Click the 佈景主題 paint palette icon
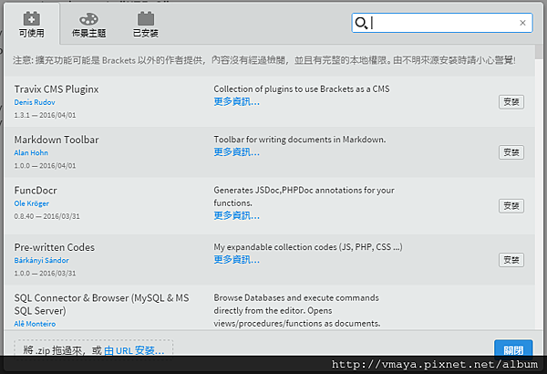 pyautogui.click(x=88, y=18)
